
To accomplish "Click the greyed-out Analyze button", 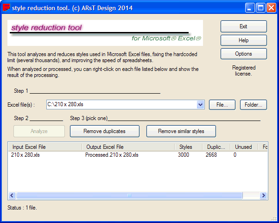I will pyautogui.click(x=39, y=131).
